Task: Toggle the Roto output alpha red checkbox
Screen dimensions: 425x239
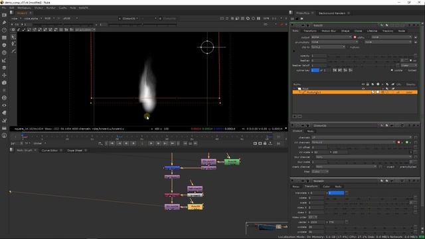Action: coord(355,37)
